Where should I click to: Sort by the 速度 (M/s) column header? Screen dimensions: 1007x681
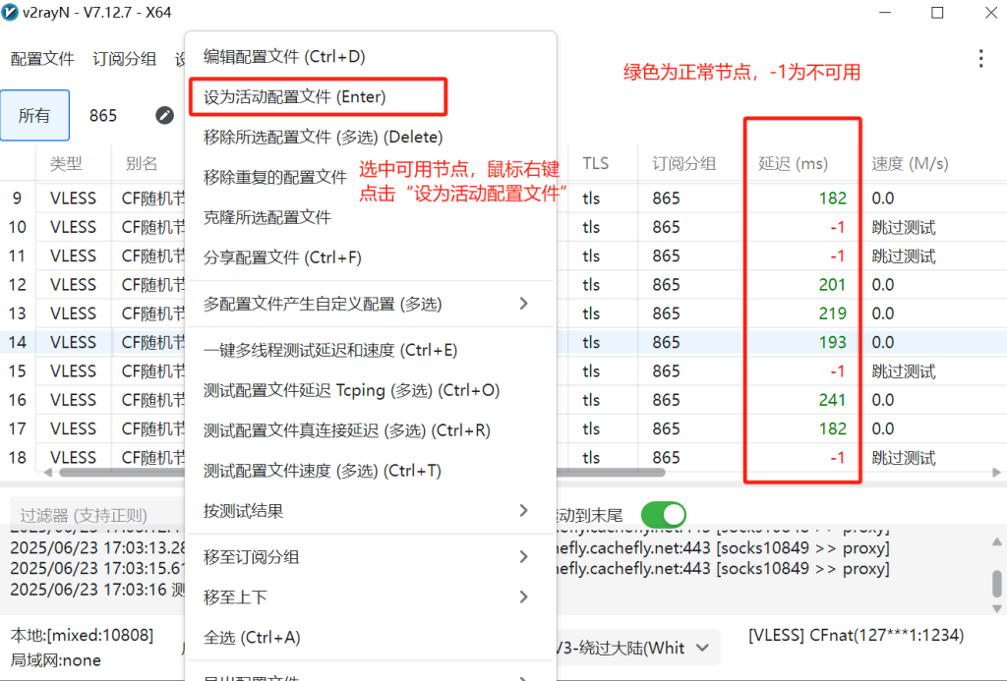click(910, 164)
